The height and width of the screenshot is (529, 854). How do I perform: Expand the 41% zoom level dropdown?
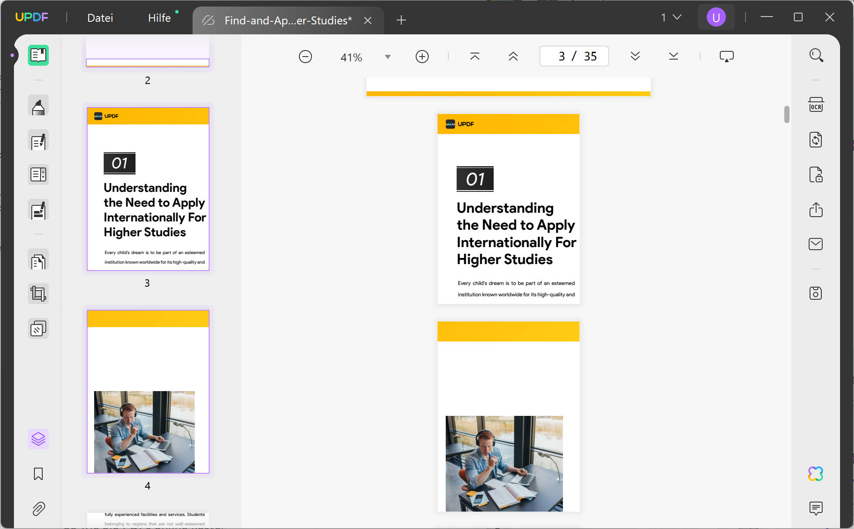(388, 57)
